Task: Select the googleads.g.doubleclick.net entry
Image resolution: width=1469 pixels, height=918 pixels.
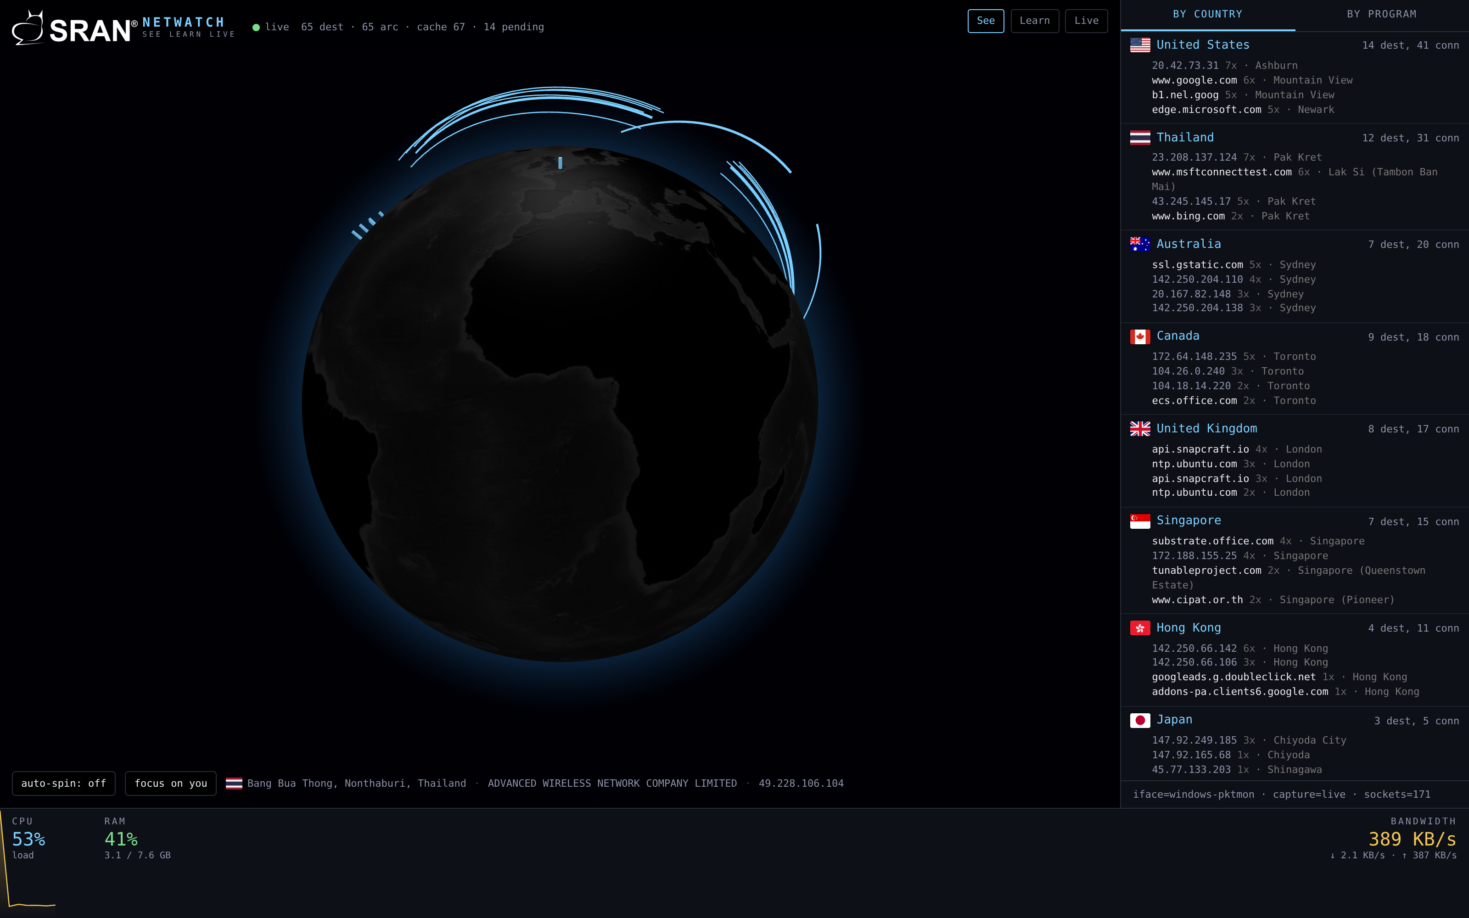Action: point(1279,677)
